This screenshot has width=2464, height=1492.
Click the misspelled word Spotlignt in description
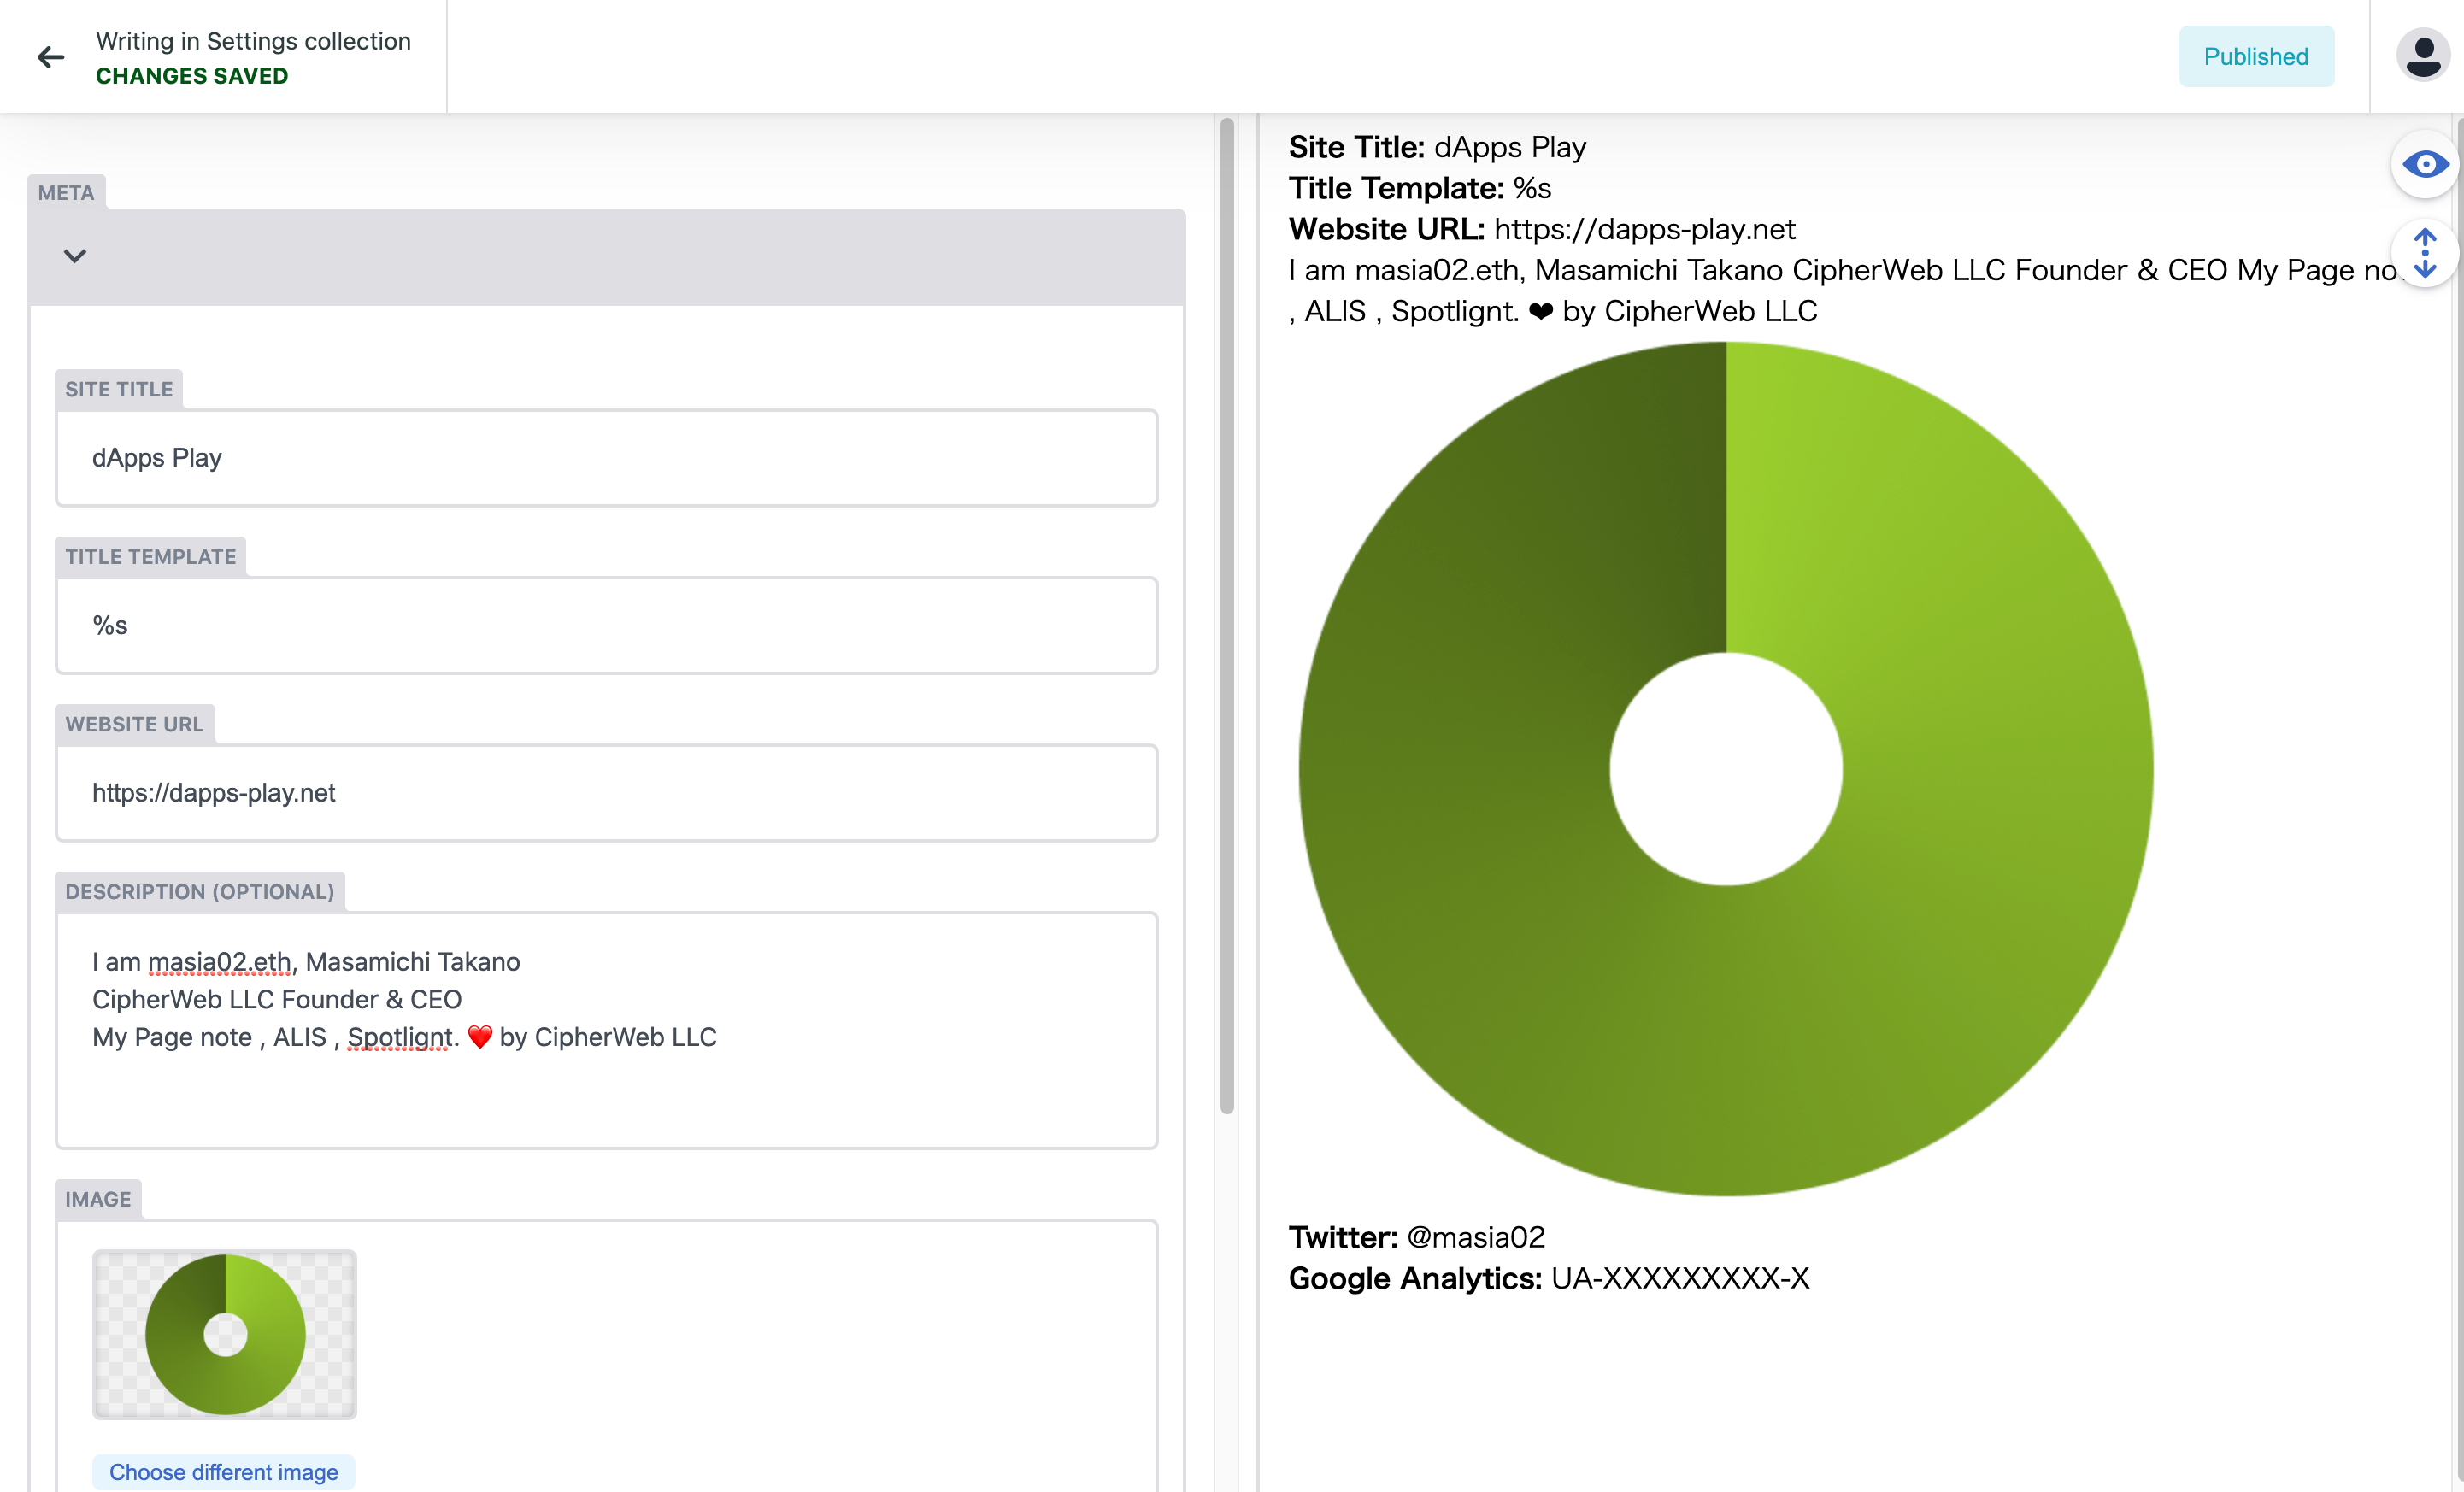[x=400, y=1037]
